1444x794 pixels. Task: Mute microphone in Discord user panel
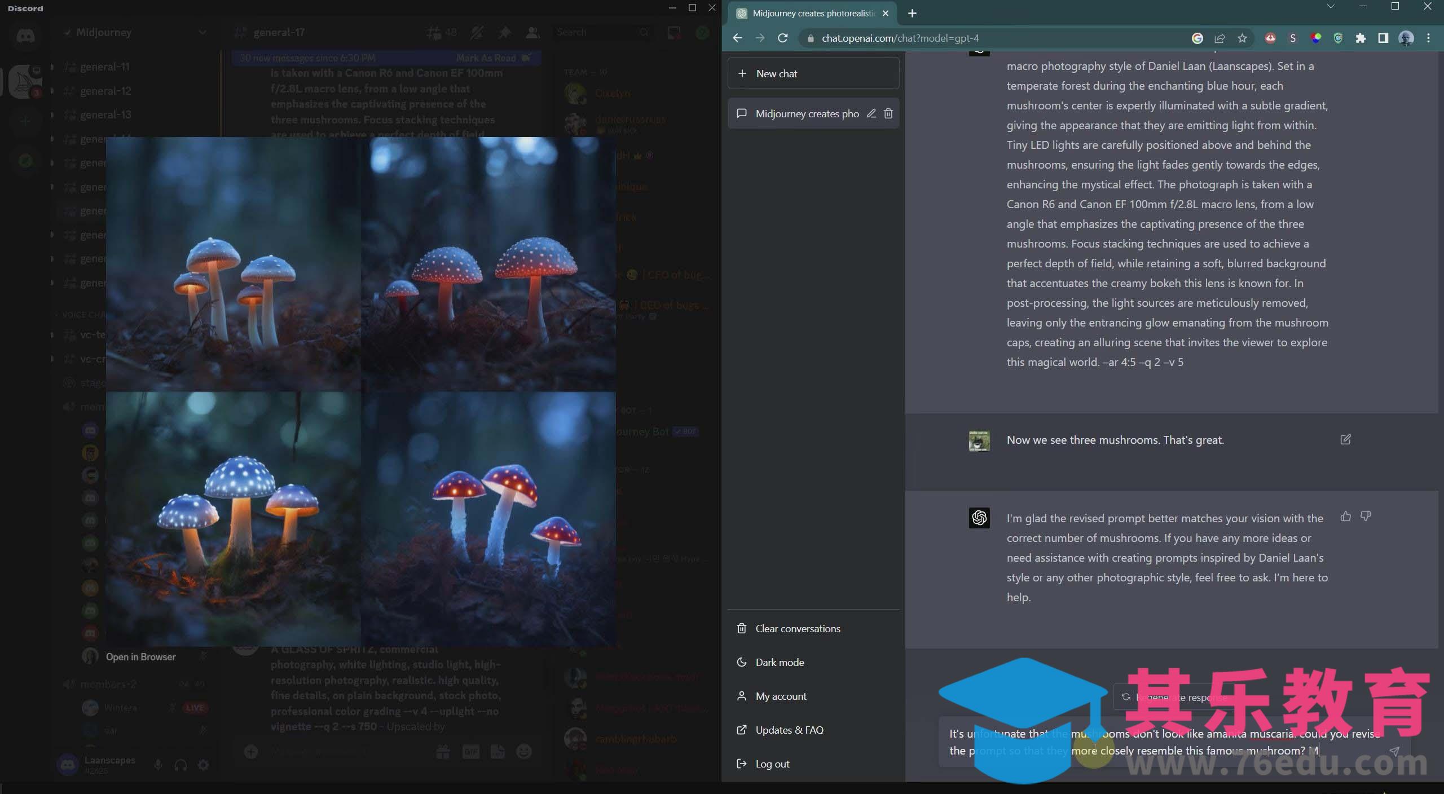(x=158, y=765)
